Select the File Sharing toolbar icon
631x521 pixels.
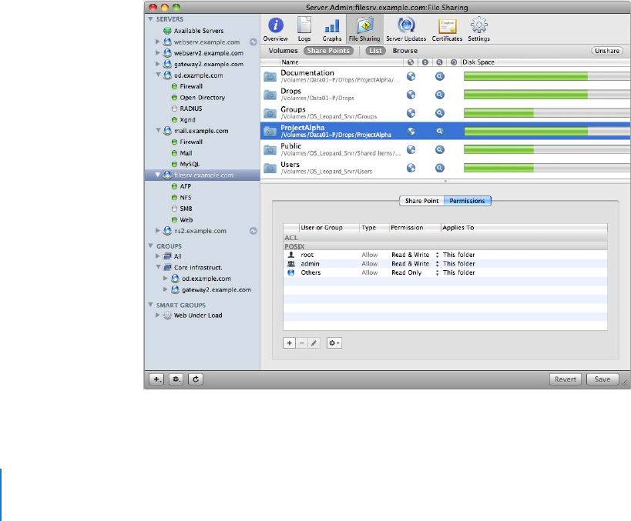point(364,29)
